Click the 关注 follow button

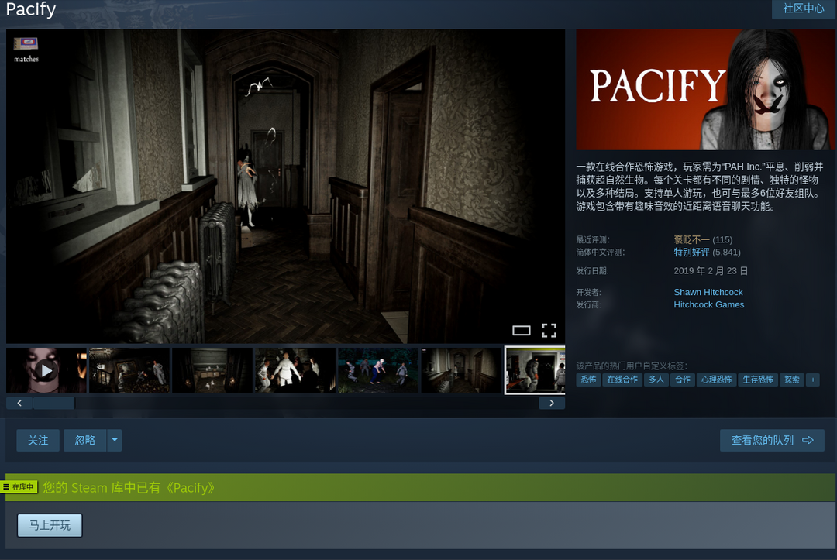pyautogui.click(x=38, y=441)
